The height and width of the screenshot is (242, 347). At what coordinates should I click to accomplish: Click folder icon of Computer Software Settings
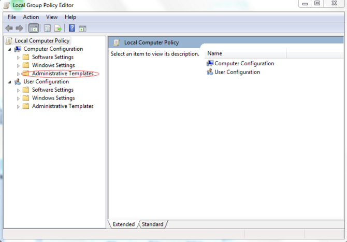(26, 57)
